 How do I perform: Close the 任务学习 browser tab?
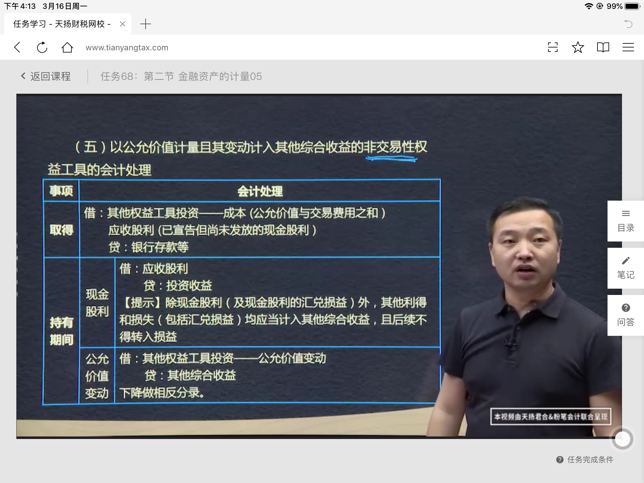point(123,24)
